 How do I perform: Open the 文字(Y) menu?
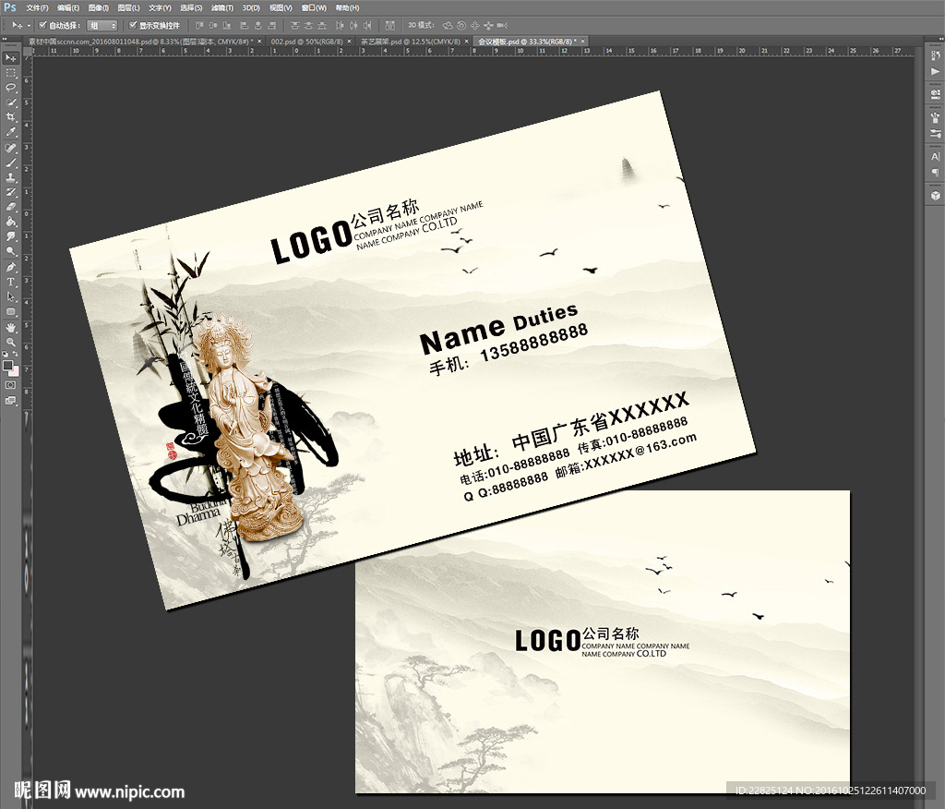pos(160,7)
